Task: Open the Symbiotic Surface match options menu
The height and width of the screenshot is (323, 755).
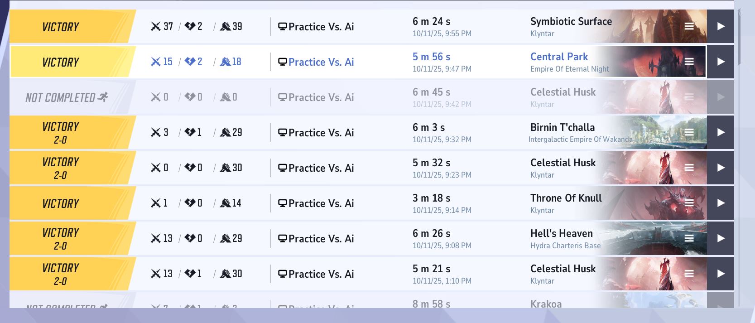Action: (689, 26)
